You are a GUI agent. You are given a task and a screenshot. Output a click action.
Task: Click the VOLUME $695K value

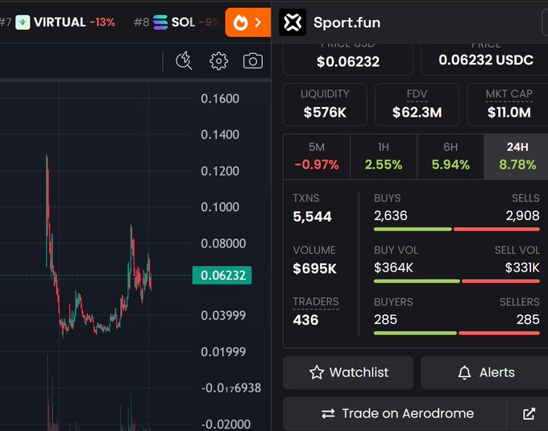[314, 268]
